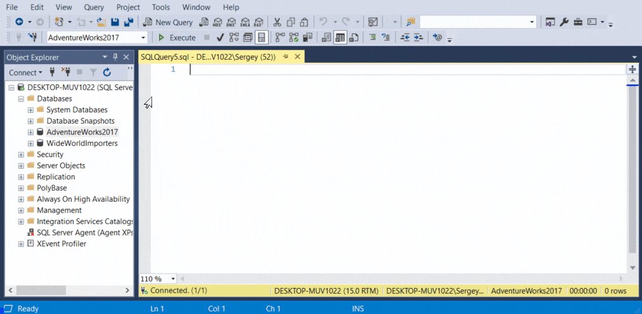642x314 pixels.
Task: Click the Object Explorer horizontal scrollbar thumb
Action: point(41,291)
